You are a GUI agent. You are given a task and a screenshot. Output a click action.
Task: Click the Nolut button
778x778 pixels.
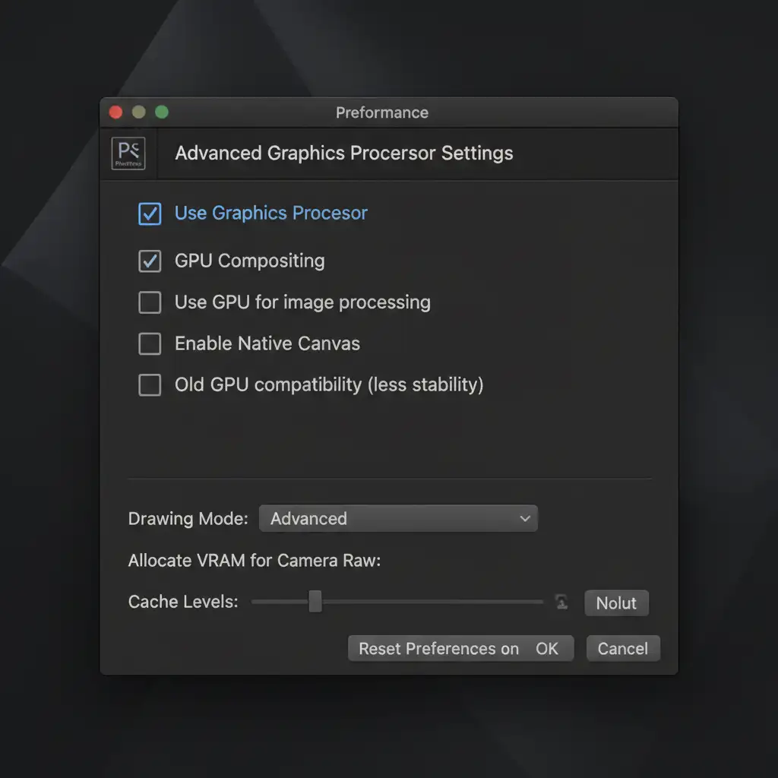(616, 603)
